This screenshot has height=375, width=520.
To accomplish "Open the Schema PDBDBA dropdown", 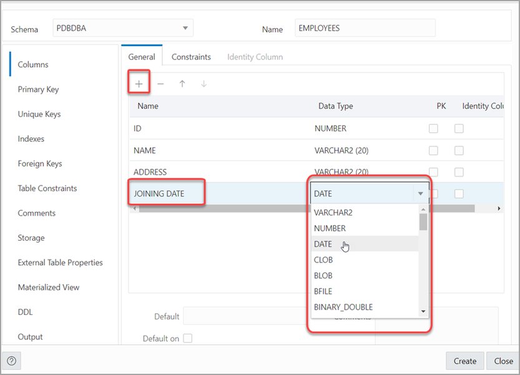I will point(123,28).
